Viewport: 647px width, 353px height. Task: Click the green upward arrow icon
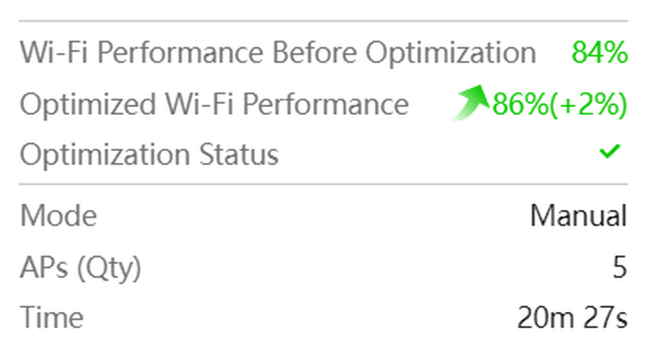(470, 103)
